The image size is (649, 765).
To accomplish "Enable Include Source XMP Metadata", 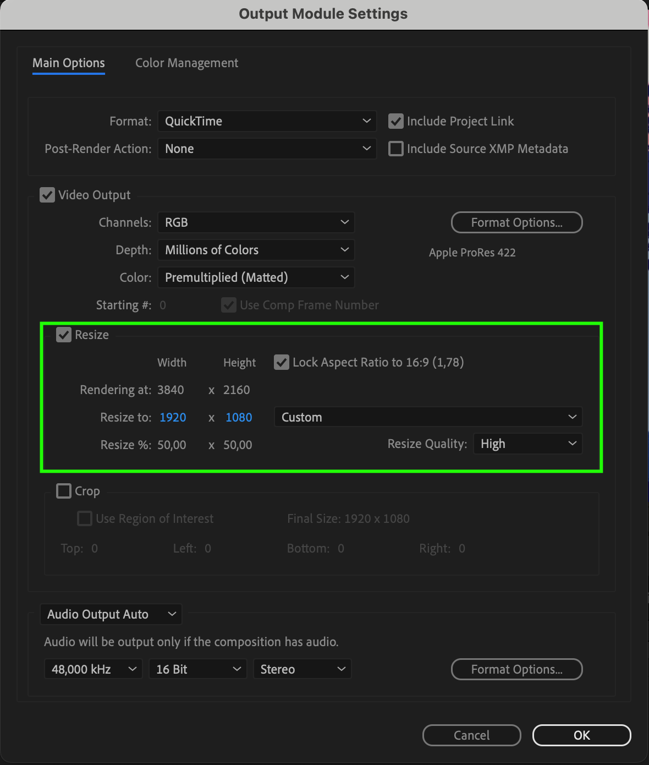I will [x=396, y=149].
